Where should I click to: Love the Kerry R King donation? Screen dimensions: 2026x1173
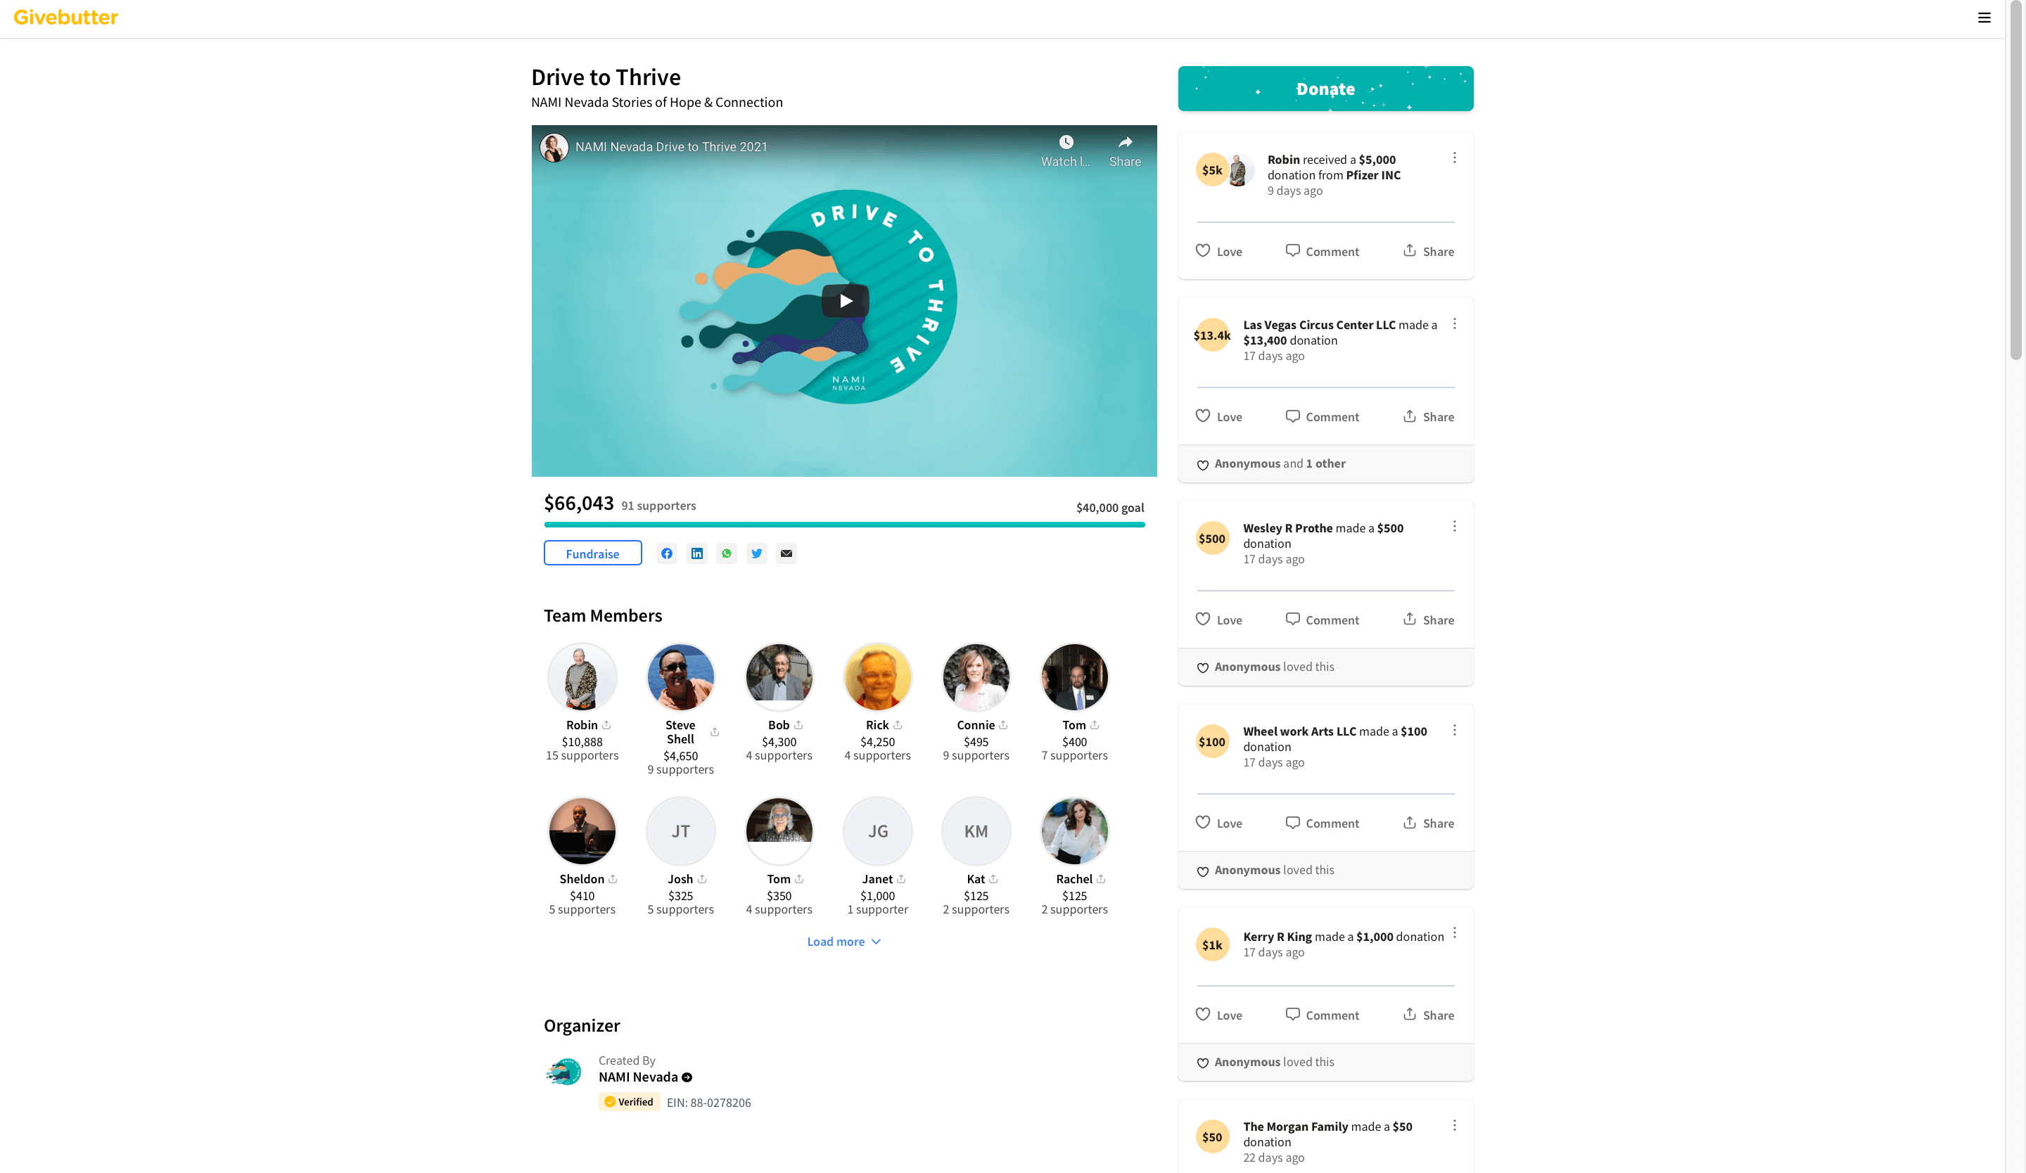1219,1015
